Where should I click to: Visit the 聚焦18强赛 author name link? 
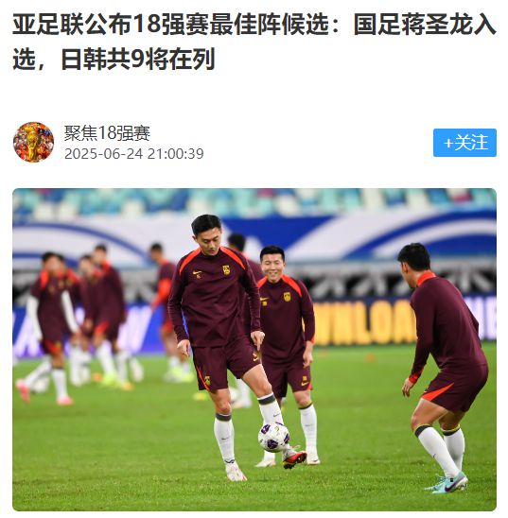click(107, 133)
